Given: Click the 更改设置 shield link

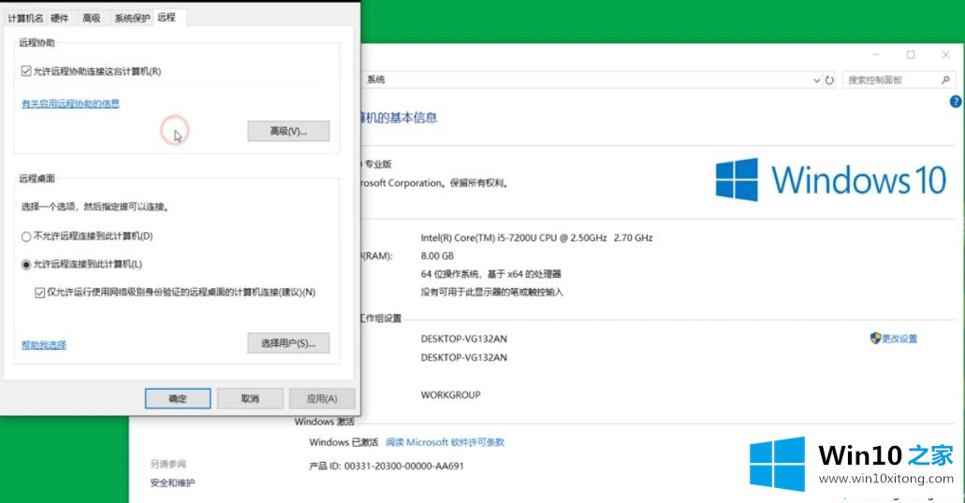Looking at the screenshot, I should coord(894,338).
